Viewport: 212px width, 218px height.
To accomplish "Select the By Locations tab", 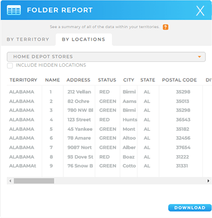I will point(83,39).
